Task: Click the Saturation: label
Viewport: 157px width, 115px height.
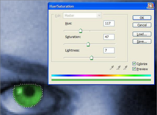Action: click(x=73, y=37)
